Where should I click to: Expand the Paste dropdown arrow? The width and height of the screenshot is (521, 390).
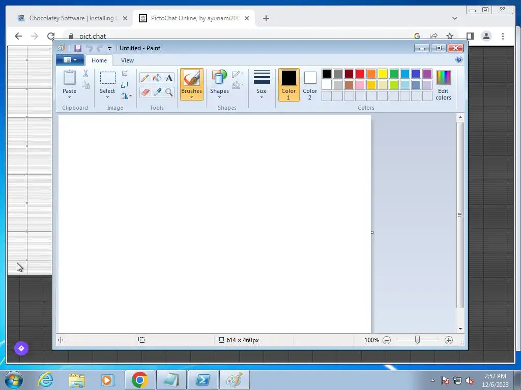(x=69, y=97)
